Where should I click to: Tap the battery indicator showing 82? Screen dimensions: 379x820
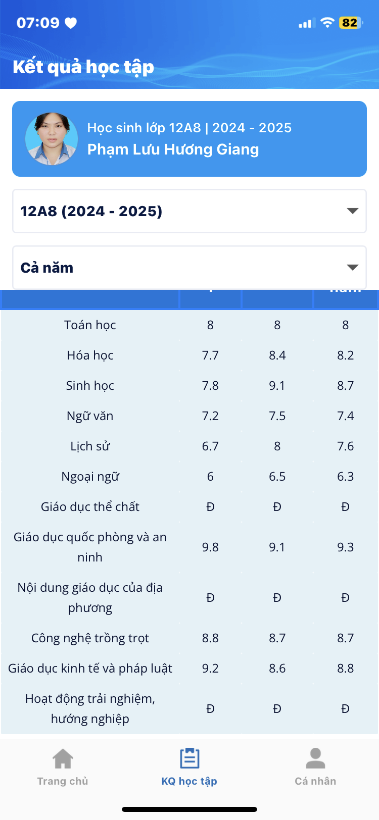[351, 23]
